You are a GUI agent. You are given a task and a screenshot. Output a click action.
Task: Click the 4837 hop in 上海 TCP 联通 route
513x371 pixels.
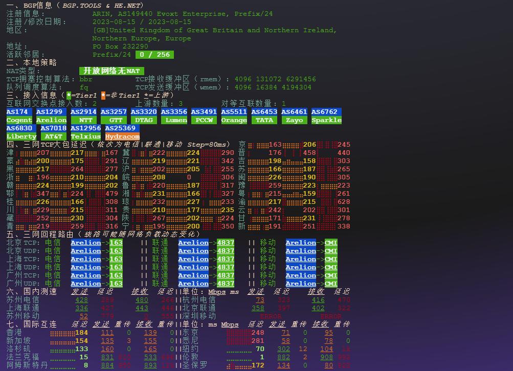226,259
